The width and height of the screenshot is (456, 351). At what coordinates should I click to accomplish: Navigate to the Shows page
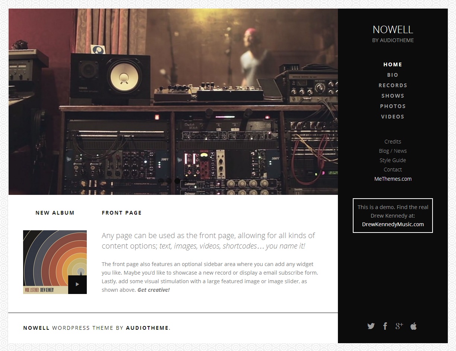[393, 96]
